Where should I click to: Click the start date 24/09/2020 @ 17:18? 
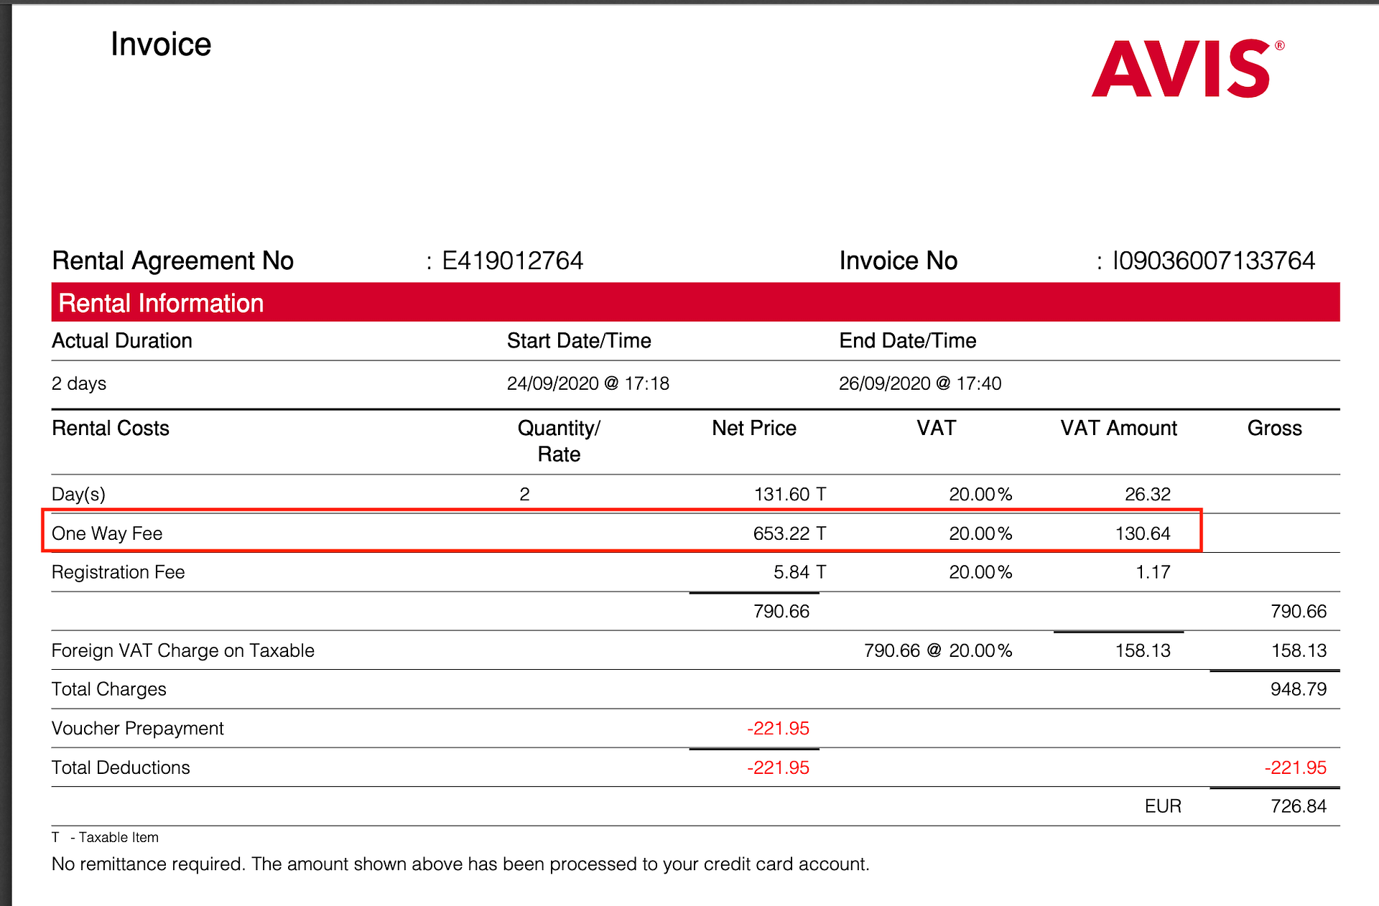pos(588,383)
